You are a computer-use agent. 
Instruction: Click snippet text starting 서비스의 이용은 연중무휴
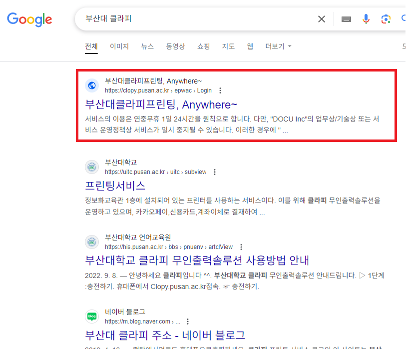pos(232,124)
